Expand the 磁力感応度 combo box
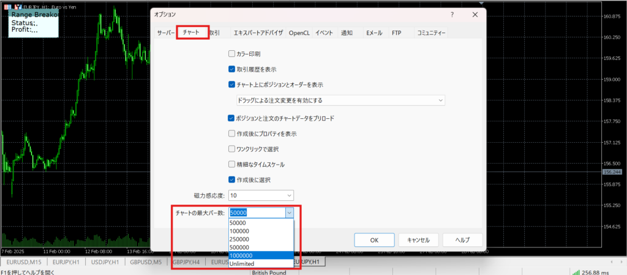The image size is (627, 275). 261,195
